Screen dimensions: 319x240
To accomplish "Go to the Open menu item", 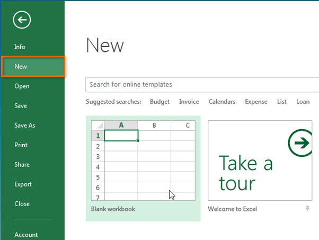I will 22,86.
